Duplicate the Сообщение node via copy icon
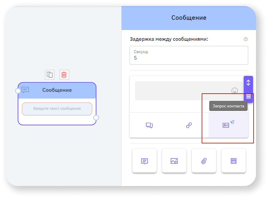 coord(50,74)
